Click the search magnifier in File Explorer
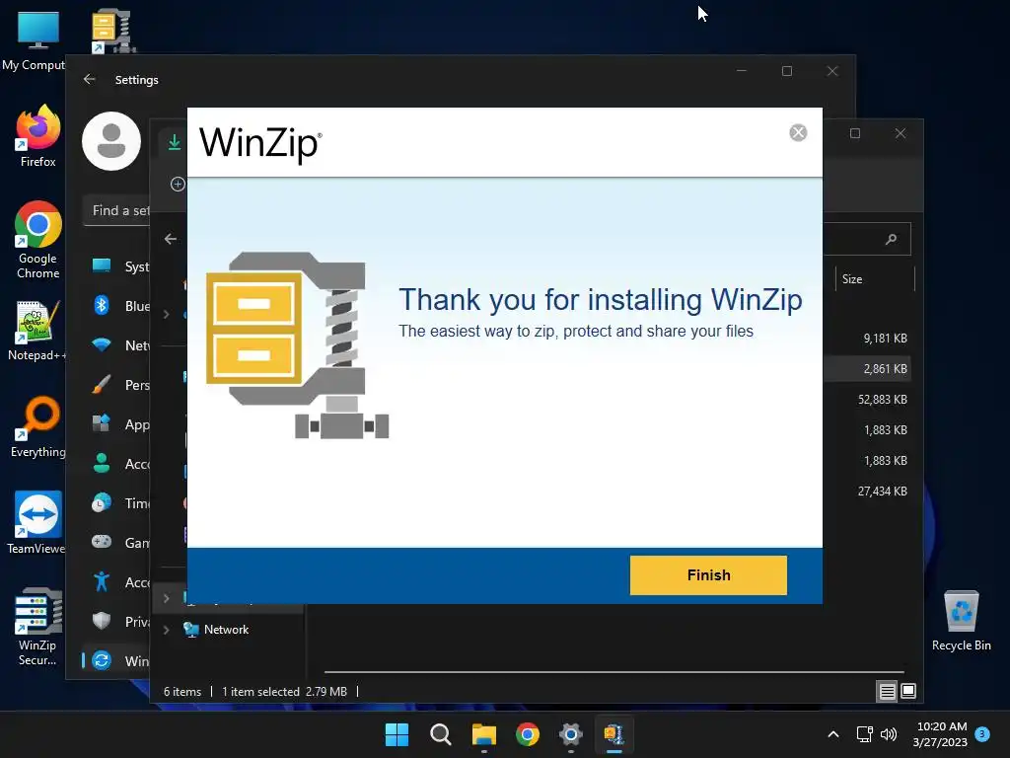Screen dimensions: 1010x758 point(892,239)
